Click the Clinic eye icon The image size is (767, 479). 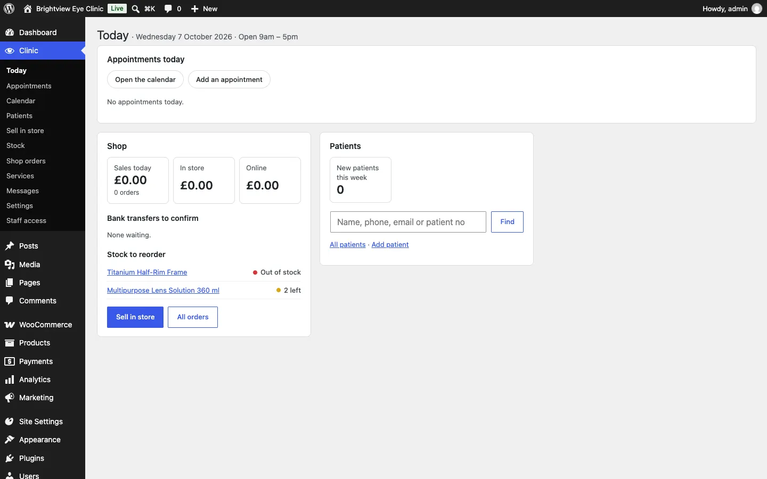tap(10, 51)
